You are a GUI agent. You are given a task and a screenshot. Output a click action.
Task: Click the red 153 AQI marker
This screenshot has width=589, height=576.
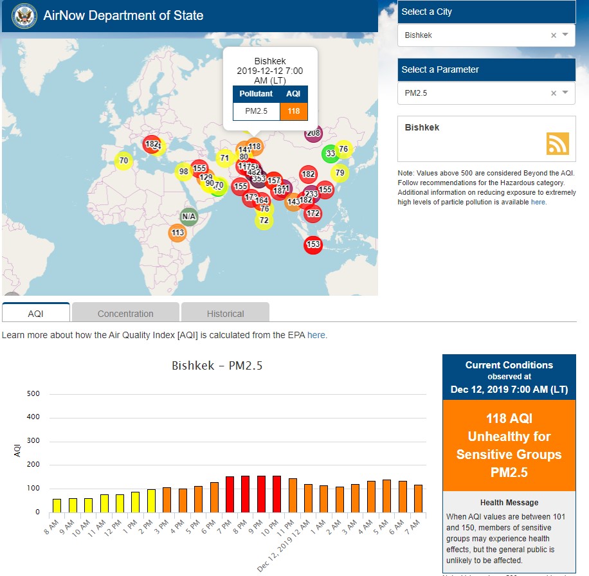pos(313,244)
